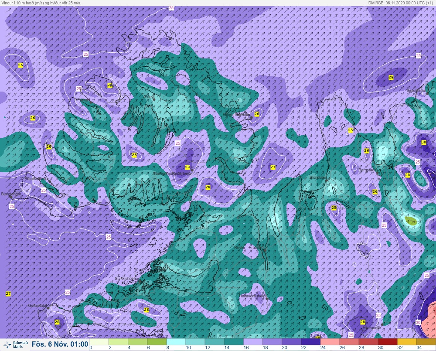Click the Bergstaðir station label
The width and height of the screenshot is (436, 351).
(x=368, y=170)
